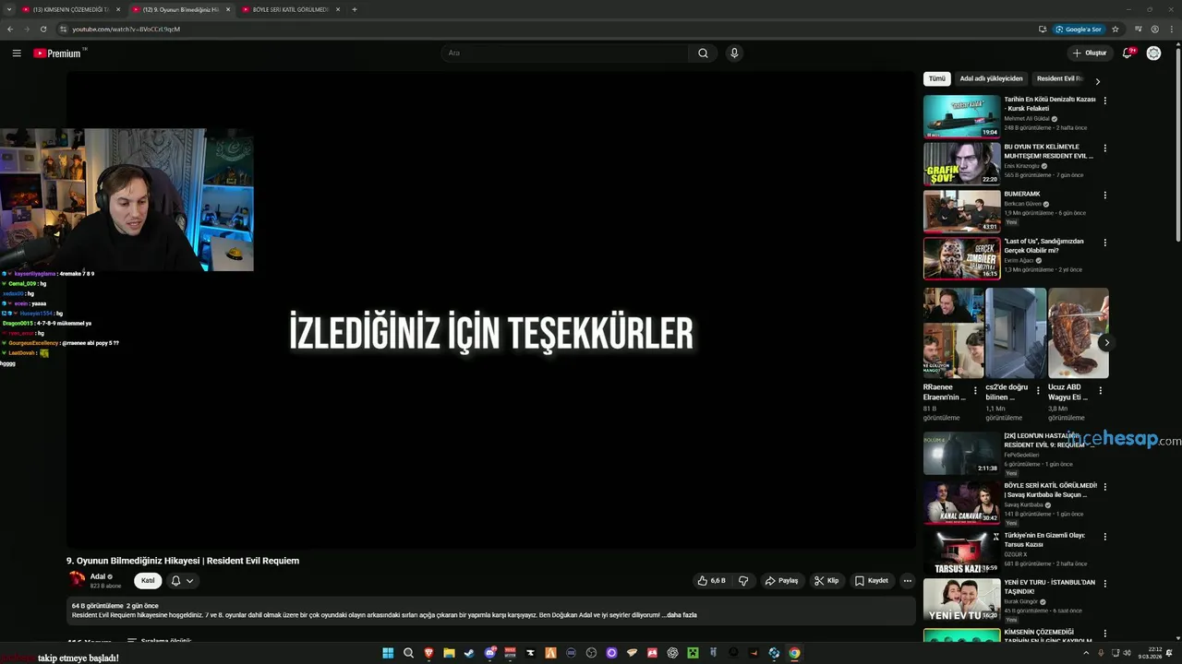Image resolution: width=1182 pixels, height=664 pixels.
Task: Open Windows taskbar search
Action: (408, 653)
